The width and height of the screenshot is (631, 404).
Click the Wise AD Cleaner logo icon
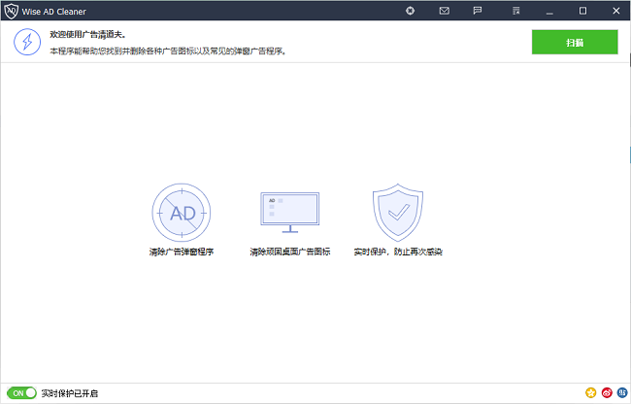click(x=11, y=11)
